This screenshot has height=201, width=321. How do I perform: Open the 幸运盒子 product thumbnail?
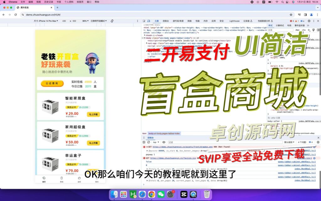point(50,163)
